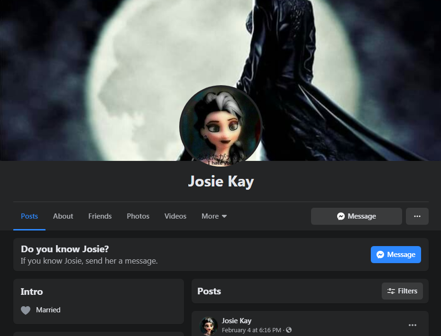Click the Married relationship status text
The width and height of the screenshot is (441, 336).
[x=48, y=310]
